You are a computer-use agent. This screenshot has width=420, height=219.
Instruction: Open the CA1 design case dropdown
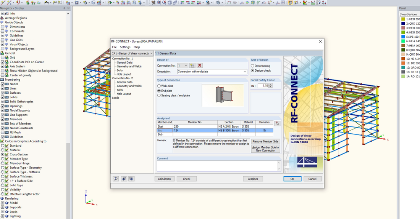tap(152, 54)
